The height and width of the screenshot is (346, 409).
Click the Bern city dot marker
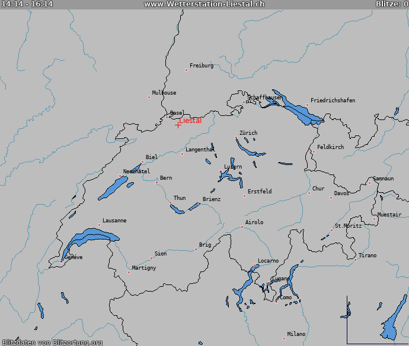click(x=156, y=183)
